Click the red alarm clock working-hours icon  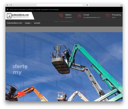point(108,16)
